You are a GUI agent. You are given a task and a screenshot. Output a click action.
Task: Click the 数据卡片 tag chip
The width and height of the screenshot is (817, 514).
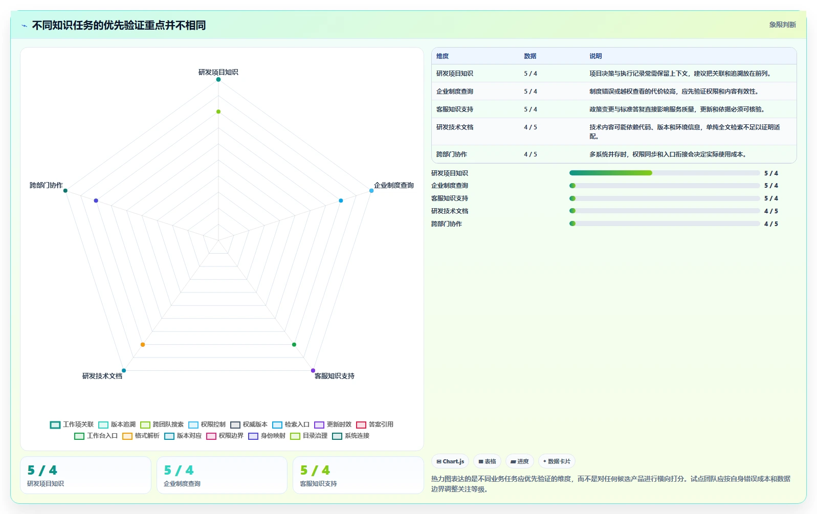[x=557, y=461]
